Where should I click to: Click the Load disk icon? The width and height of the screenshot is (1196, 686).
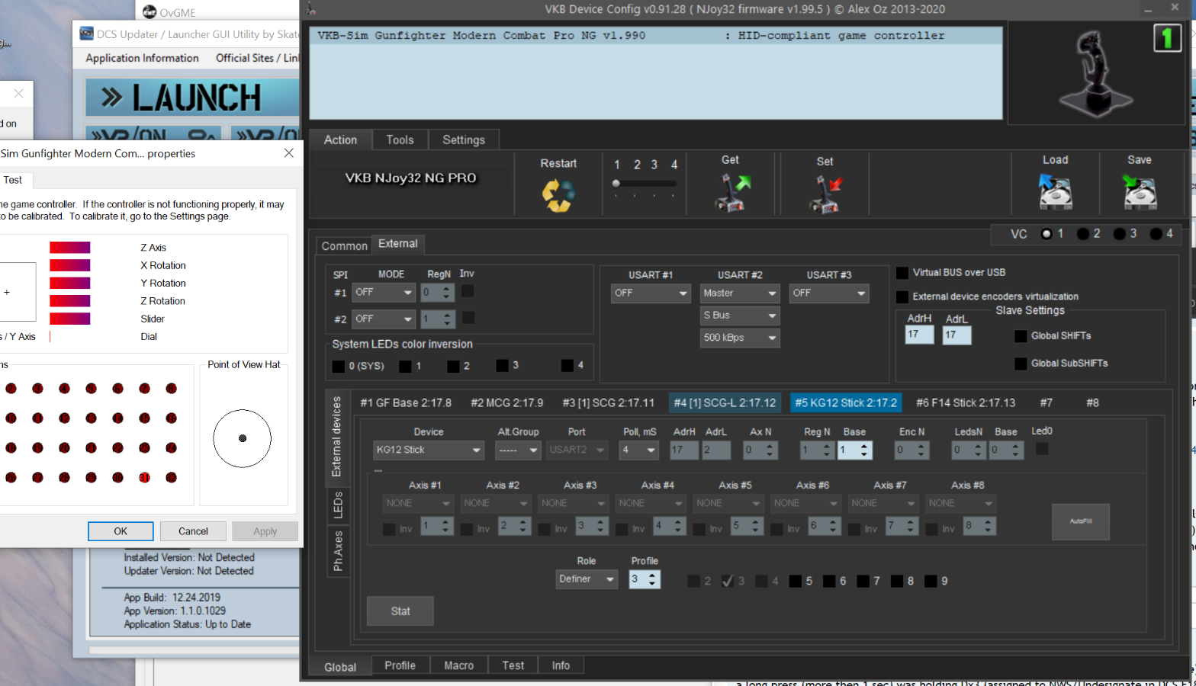1055,192
